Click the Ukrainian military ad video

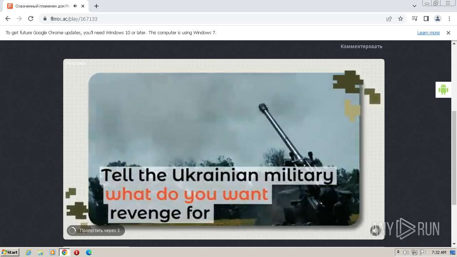pos(224,149)
